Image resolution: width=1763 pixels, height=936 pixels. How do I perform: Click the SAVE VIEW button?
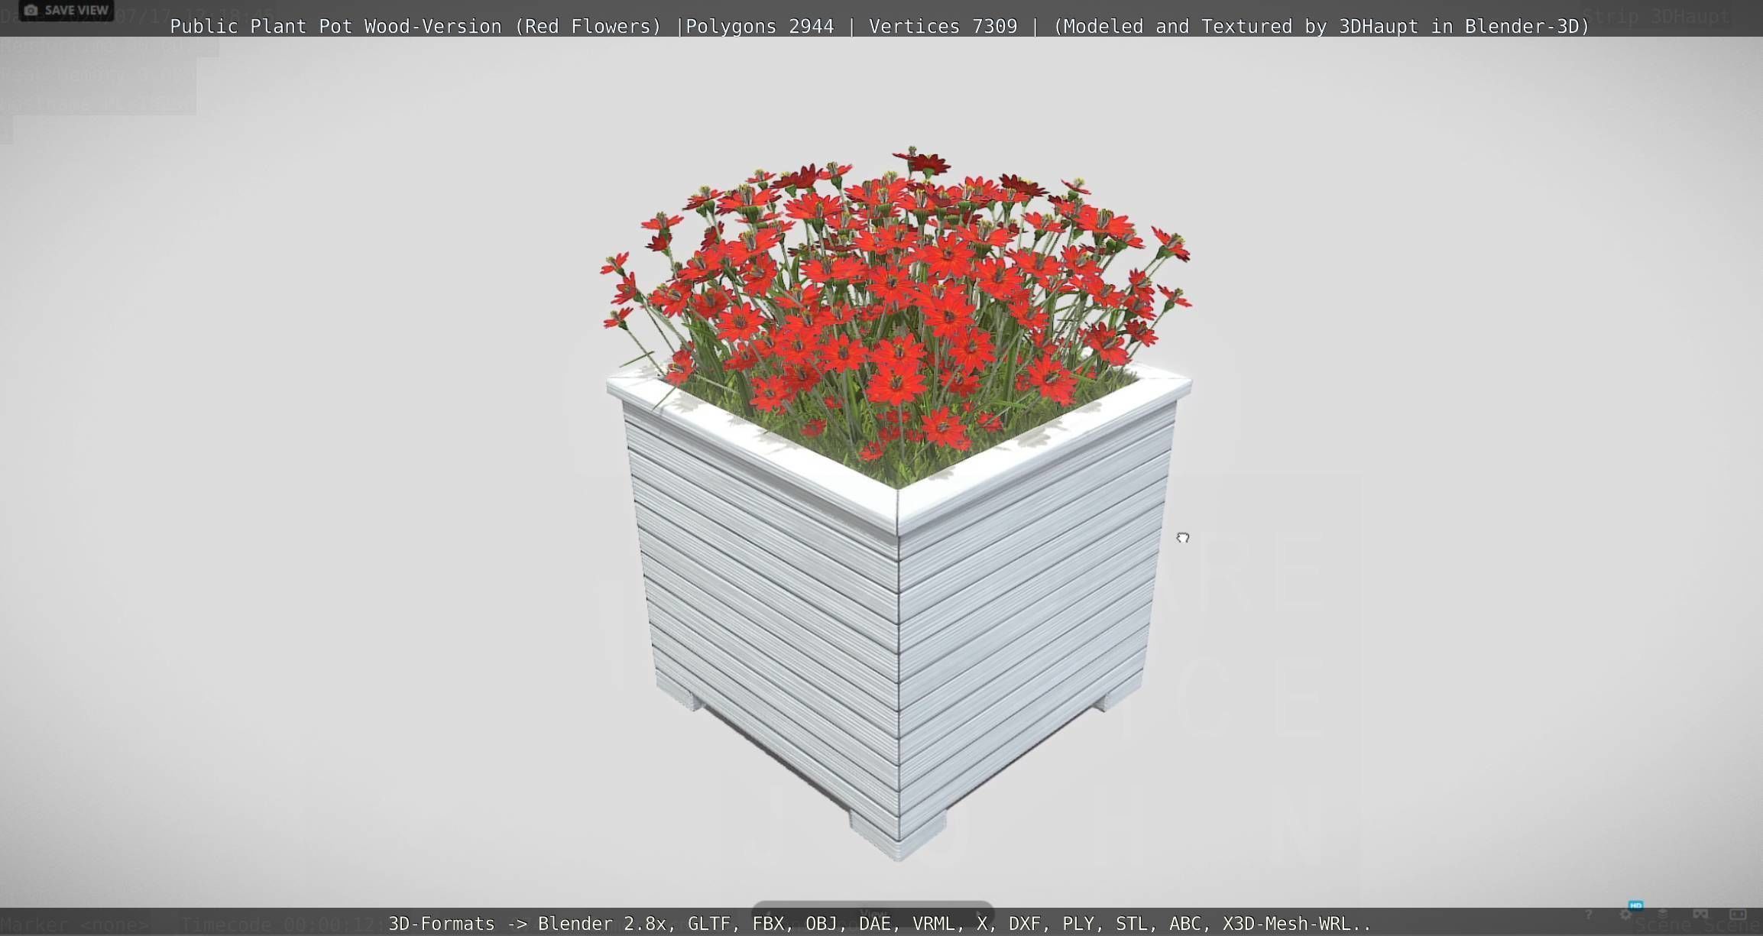click(x=66, y=10)
